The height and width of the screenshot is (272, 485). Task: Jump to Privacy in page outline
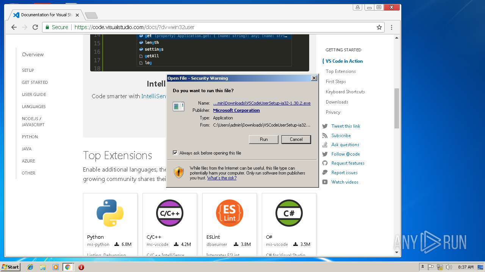click(x=333, y=112)
